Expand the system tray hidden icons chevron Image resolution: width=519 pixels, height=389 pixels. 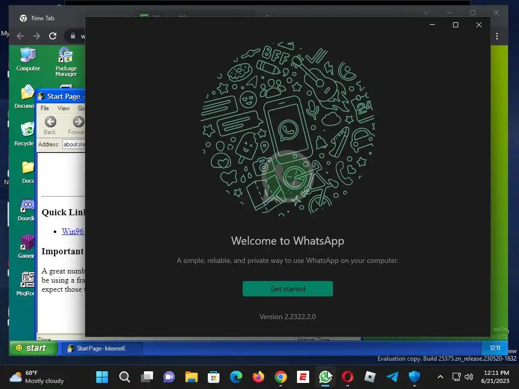point(440,377)
